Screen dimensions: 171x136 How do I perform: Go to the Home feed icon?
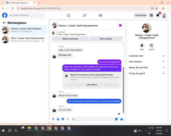click(x=68, y=15)
